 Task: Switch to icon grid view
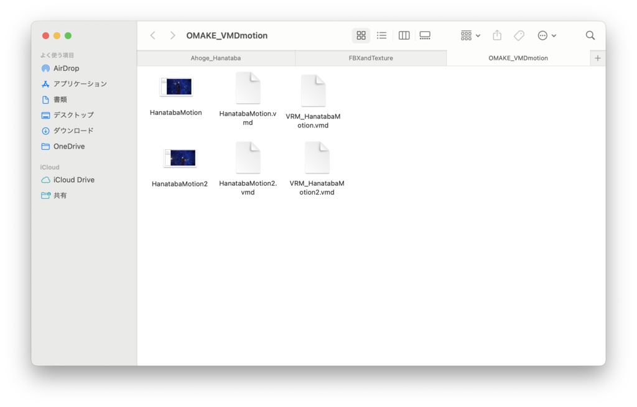pyautogui.click(x=361, y=35)
